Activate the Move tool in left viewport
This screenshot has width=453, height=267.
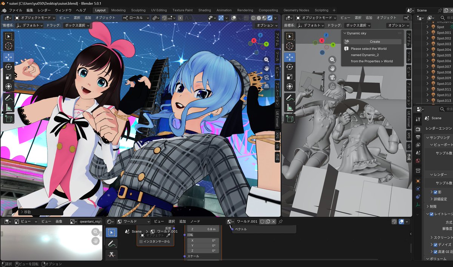point(8,57)
